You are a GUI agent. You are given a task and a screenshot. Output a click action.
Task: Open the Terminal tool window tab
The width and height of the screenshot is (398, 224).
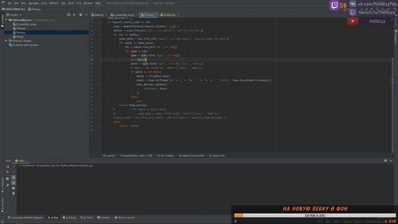coord(104,218)
